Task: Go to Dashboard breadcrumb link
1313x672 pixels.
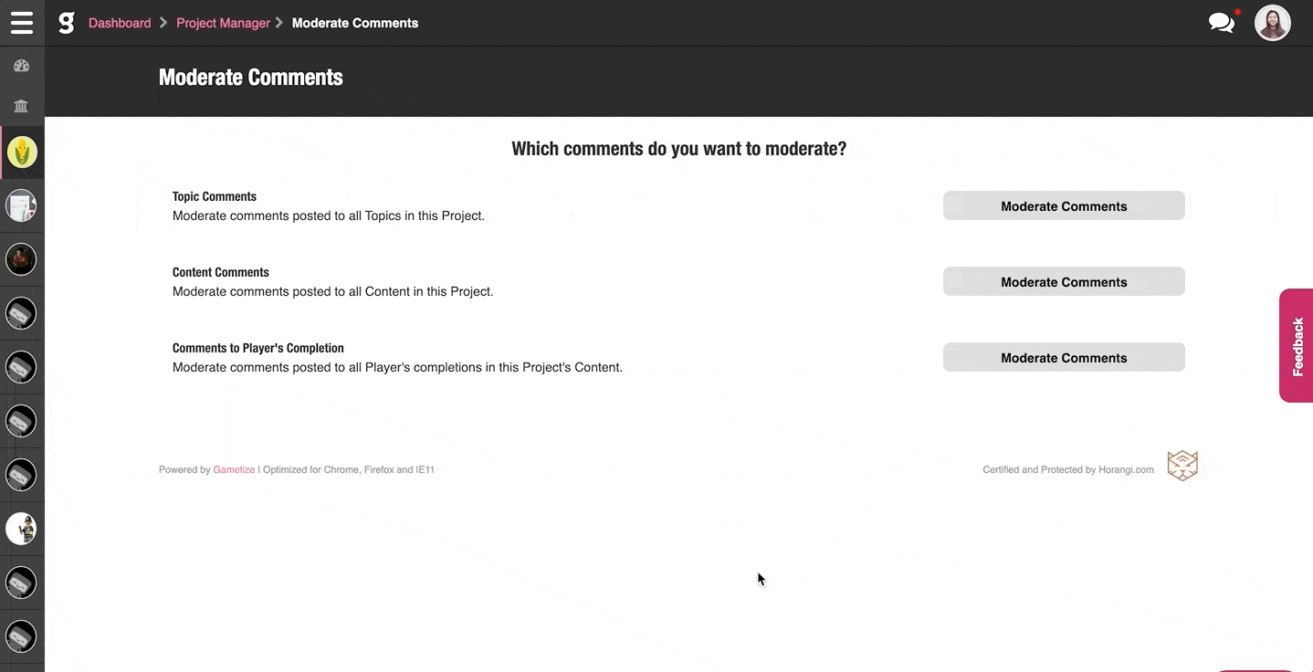Action: (x=120, y=23)
